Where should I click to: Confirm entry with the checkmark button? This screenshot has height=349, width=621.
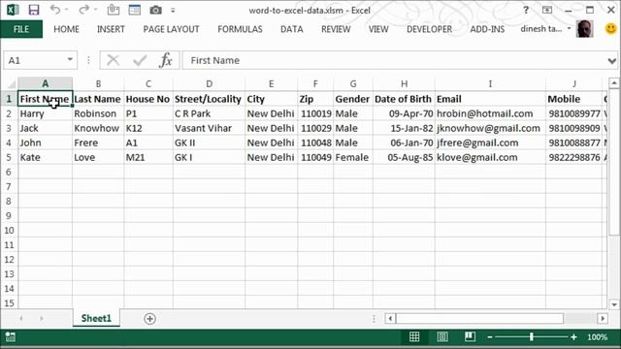click(140, 60)
